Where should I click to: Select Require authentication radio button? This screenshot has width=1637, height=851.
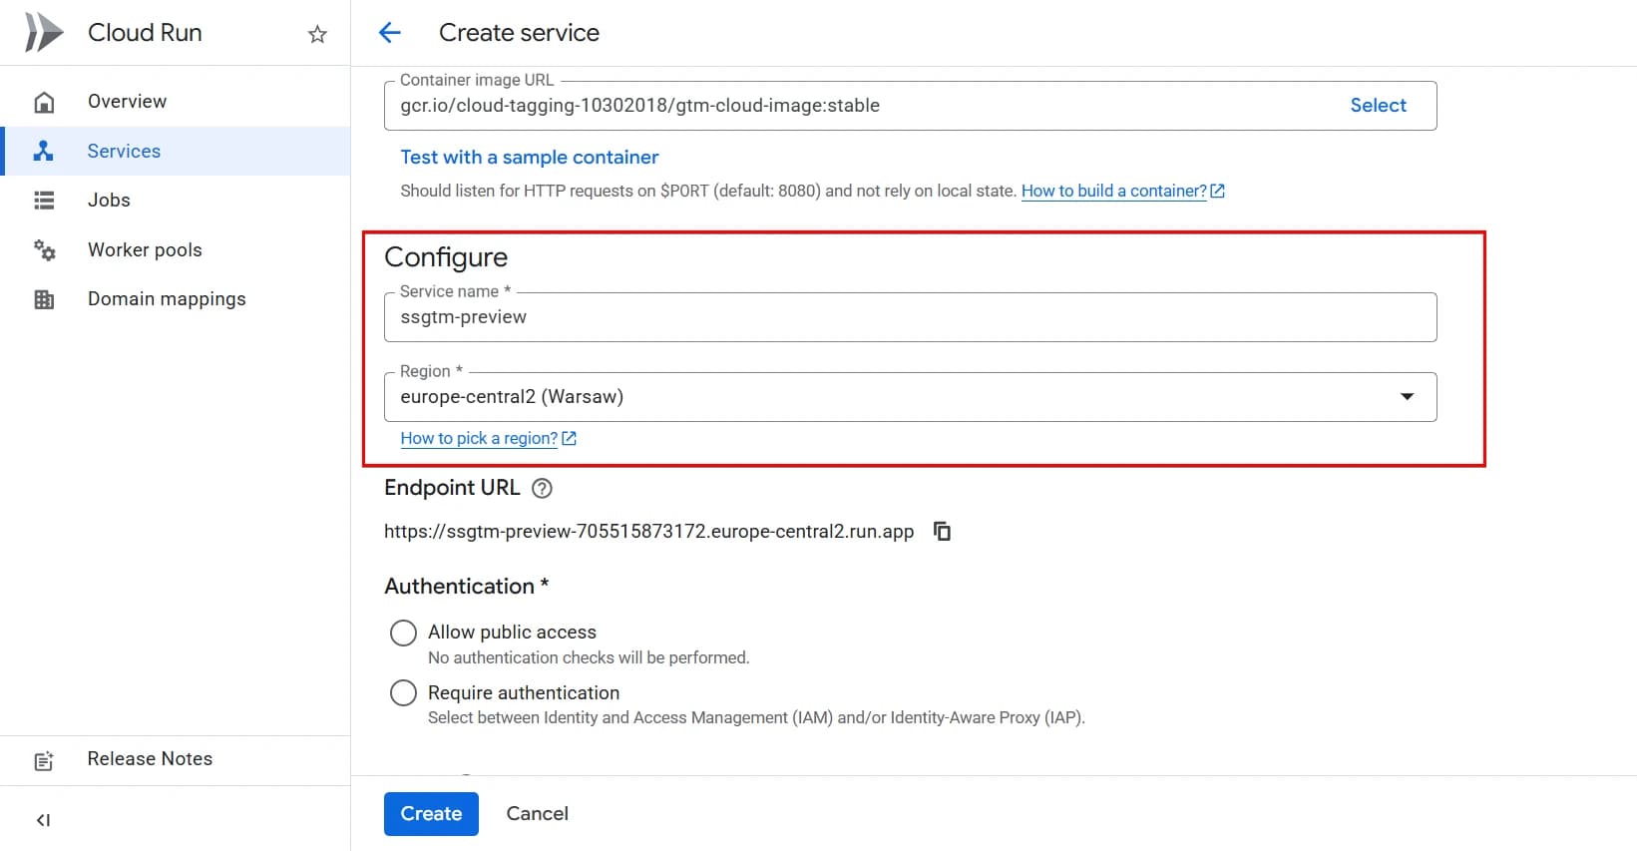click(x=403, y=692)
